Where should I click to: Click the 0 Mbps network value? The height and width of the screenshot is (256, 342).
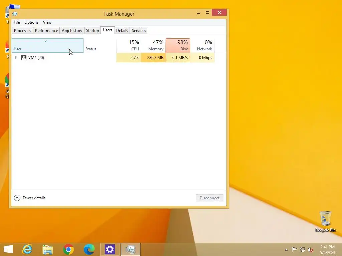(205, 57)
